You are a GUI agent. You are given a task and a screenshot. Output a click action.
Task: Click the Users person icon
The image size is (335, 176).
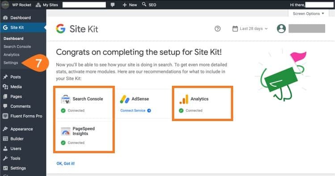(5, 148)
